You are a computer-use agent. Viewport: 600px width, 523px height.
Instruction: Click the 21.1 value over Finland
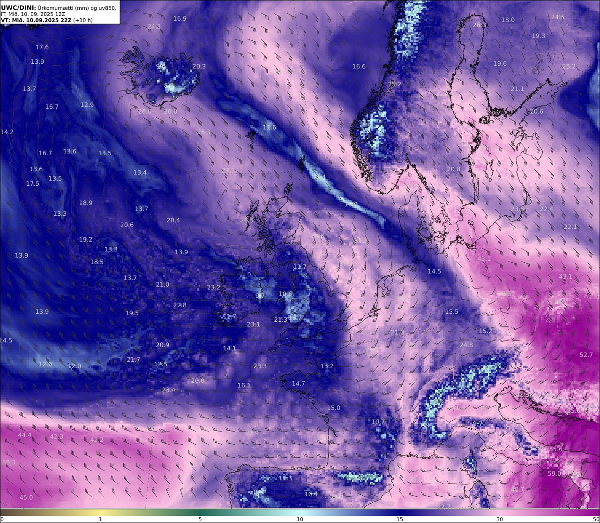tap(517, 89)
